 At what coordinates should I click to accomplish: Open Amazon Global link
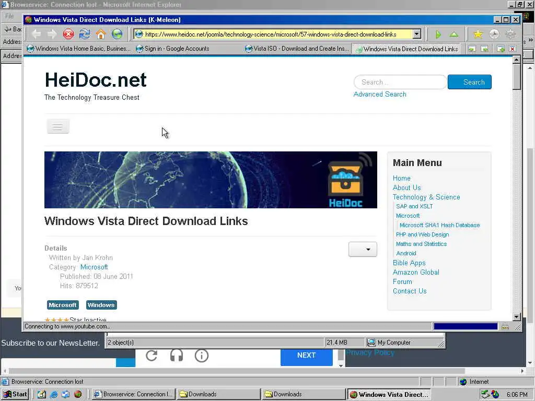click(416, 272)
